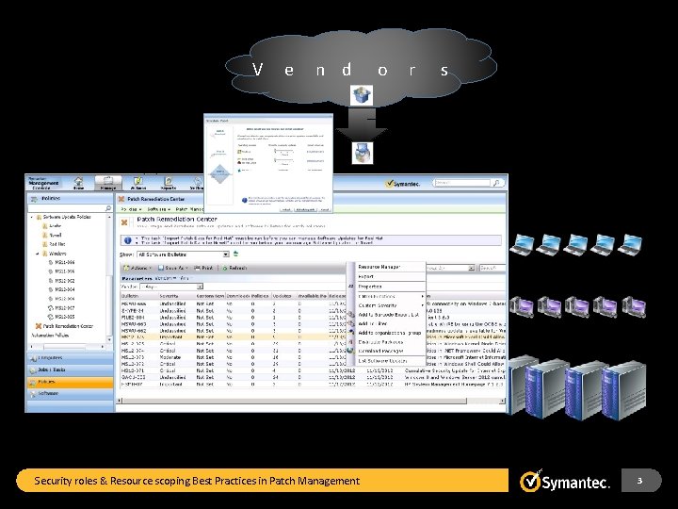
Task: Open the Actions icon in header
Action: pos(137,183)
